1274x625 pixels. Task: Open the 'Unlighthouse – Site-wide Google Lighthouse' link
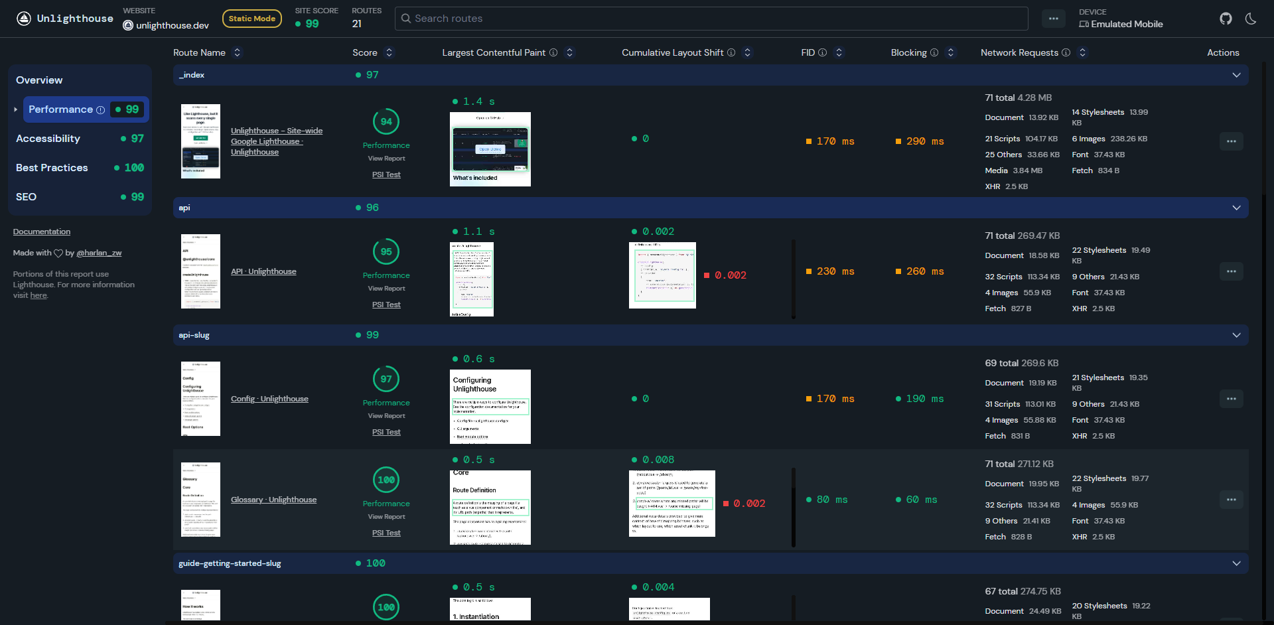point(277,141)
